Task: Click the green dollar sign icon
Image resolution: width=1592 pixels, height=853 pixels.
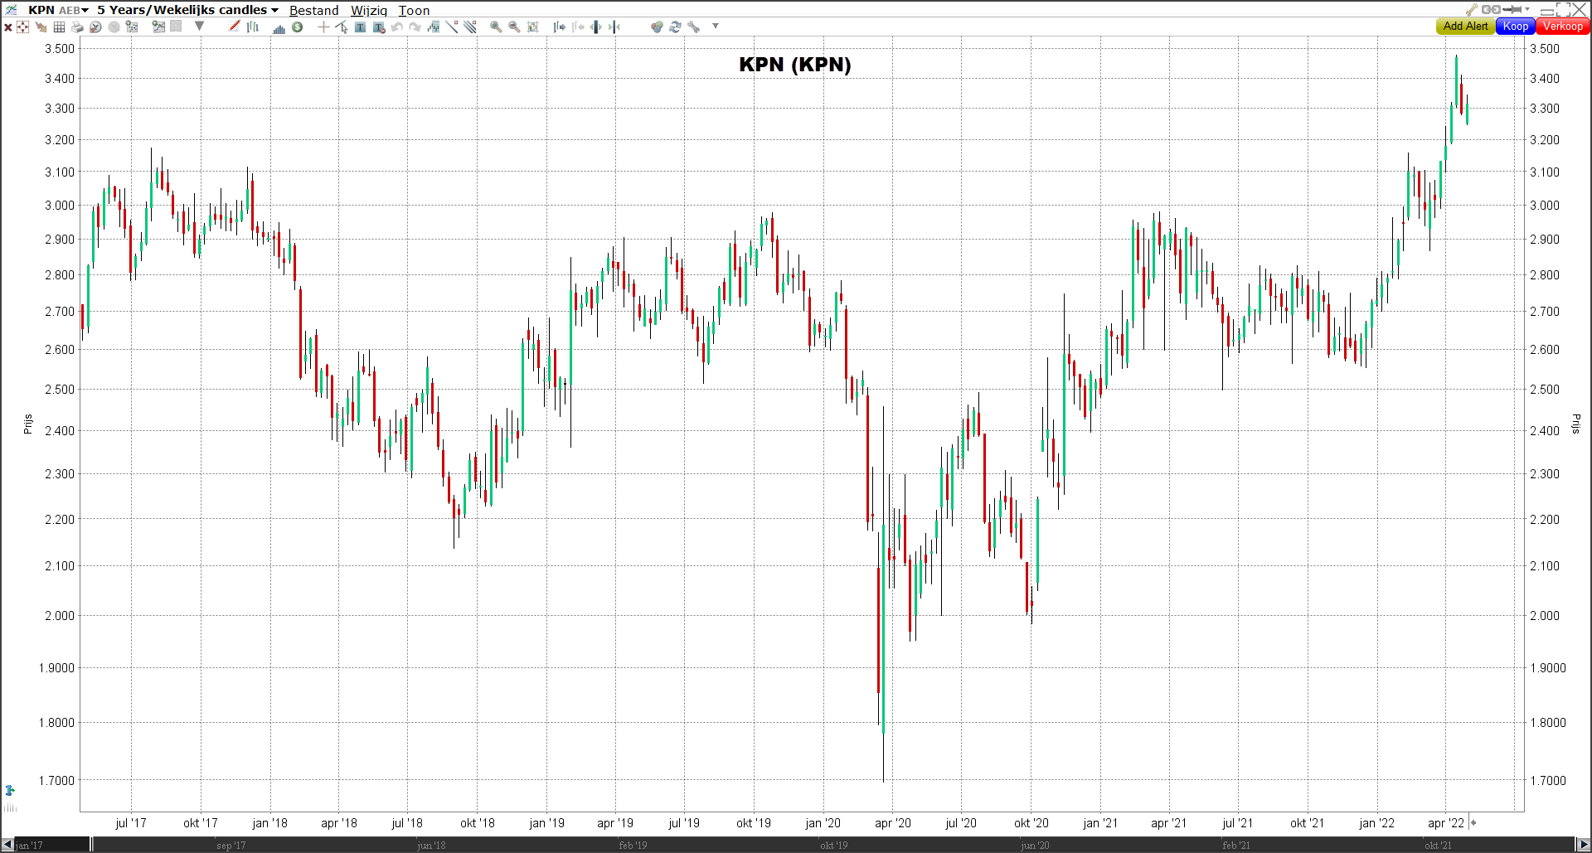Action: [297, 27]
